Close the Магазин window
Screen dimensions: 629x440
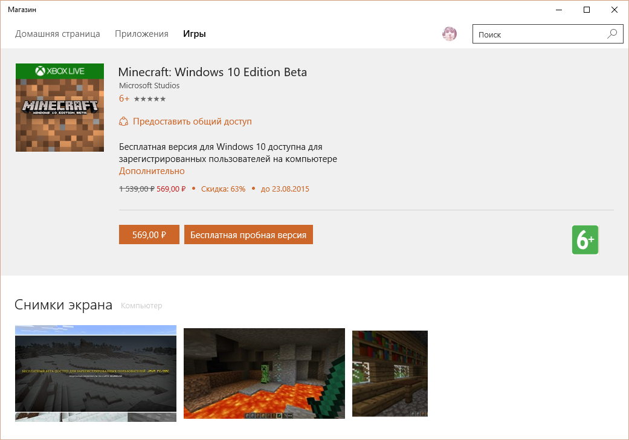614,10
